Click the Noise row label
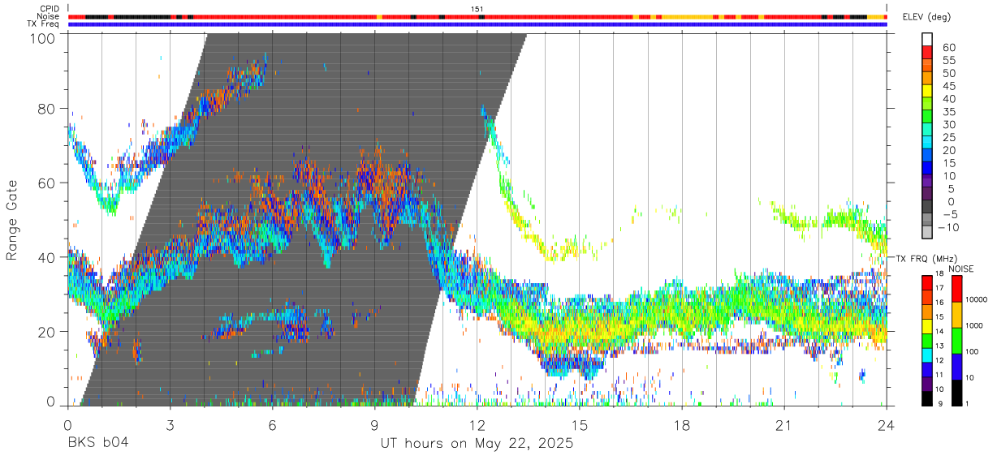This screenshot has height=460, width=997. (50, 16)
